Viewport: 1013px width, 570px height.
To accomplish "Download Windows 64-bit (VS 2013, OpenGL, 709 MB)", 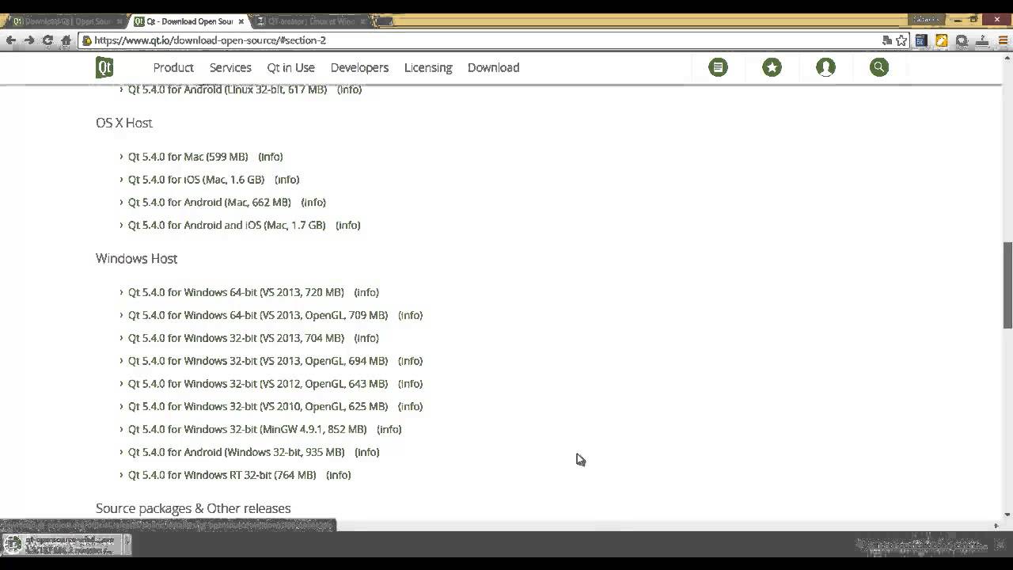I will 258,316.
